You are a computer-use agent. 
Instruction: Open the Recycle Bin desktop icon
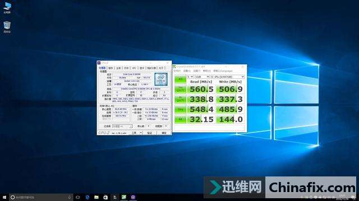pos(7,27)
